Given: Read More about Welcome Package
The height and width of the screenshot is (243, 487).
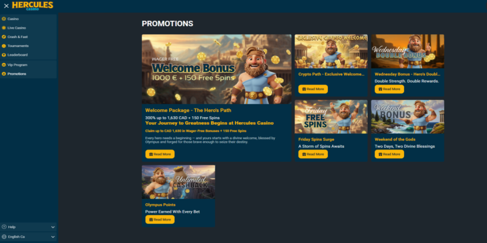Looking at the screenshot, I should click(160, 154).
